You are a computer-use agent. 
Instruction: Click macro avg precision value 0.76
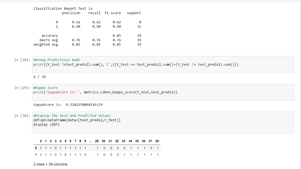pos(76,40)
